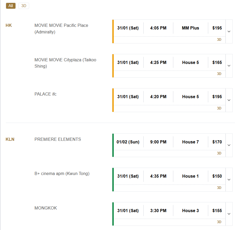Expand B+ cinema apm showtimes chevron
Image resolution: width=235 pixels, height=230 pixels.
pos(229,179)
